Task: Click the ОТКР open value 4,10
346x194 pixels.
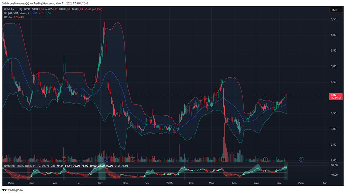Action: coord(41,9)
